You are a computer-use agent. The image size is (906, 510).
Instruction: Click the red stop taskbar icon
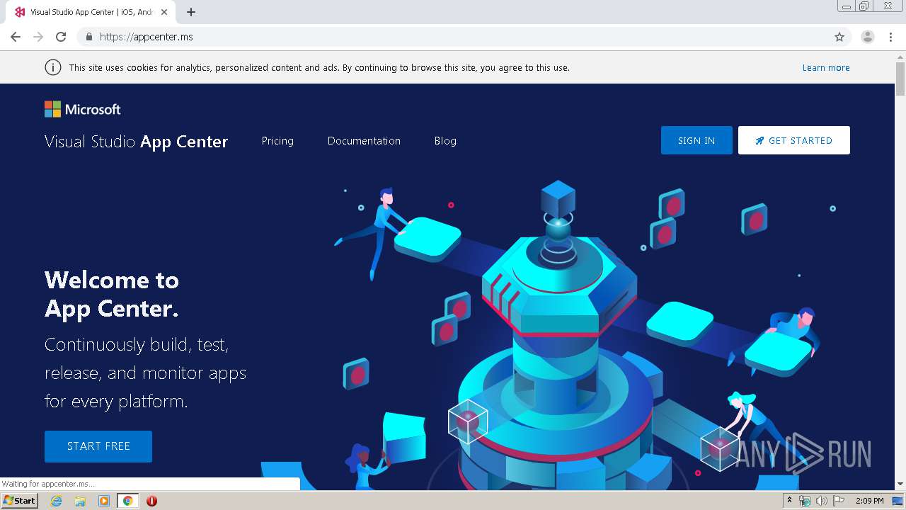click(x=151, y=501)
